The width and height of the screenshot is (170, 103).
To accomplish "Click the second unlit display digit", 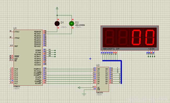I will point(123,37).
